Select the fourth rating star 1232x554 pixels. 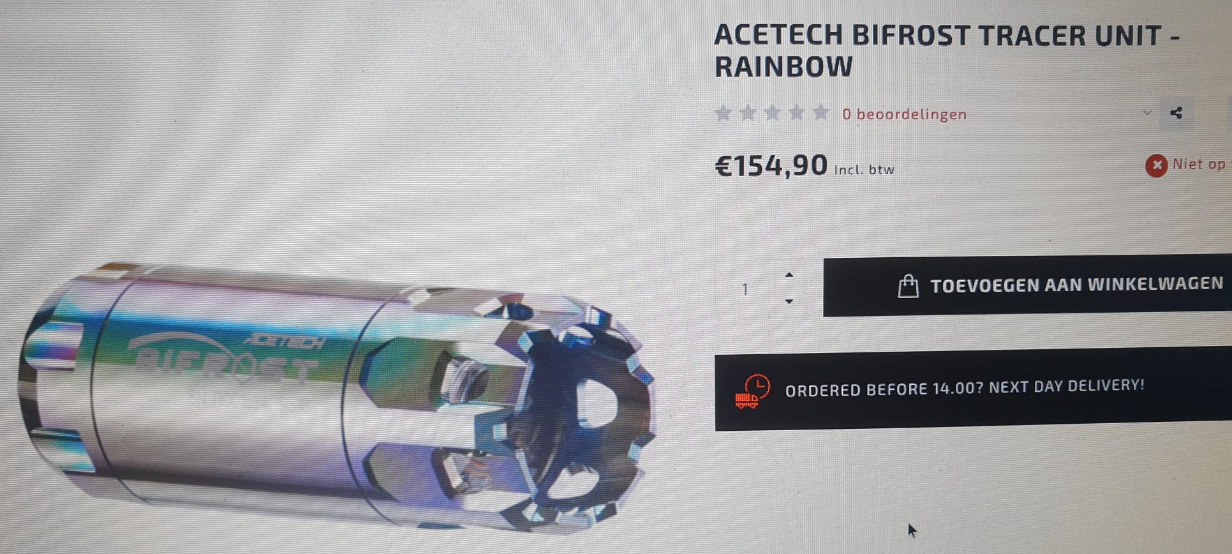click(x=796, y=113)
